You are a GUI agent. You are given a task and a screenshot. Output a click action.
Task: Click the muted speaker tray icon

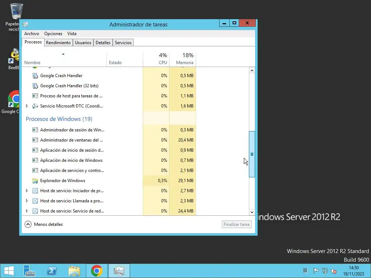pyautogui.click(x=334, y=271)
